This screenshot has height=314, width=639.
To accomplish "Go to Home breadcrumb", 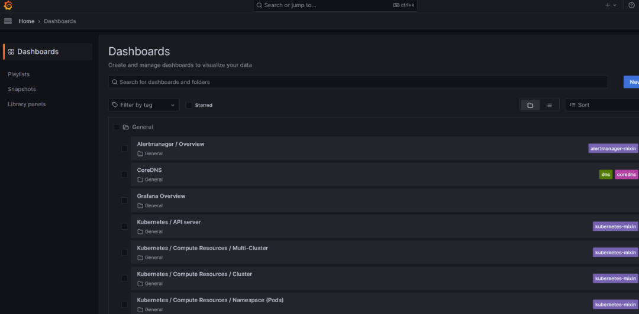I will 27,21.
